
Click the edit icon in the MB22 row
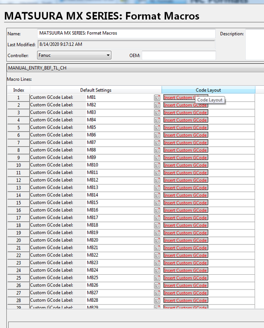[157, 255]
